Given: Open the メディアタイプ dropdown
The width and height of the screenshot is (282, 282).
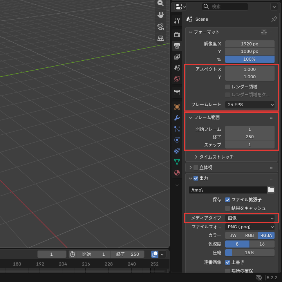Looking at the screenshot, I should click(x=250, y=218).
